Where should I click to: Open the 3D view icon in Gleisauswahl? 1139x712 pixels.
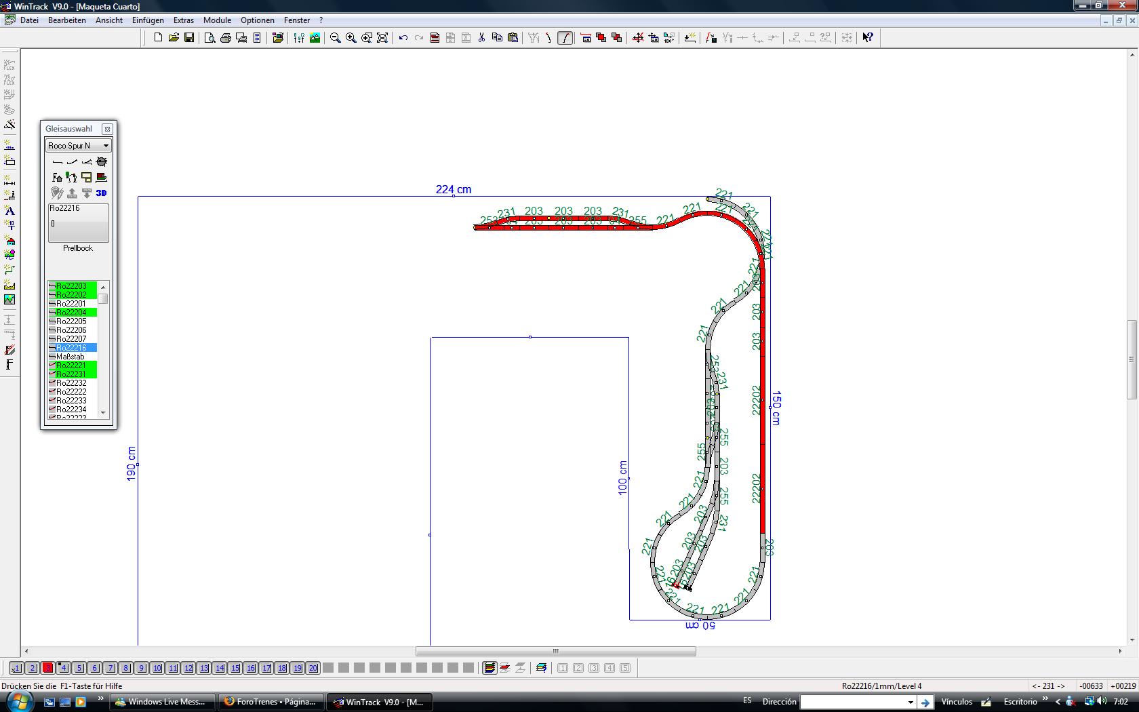(101, 193)
